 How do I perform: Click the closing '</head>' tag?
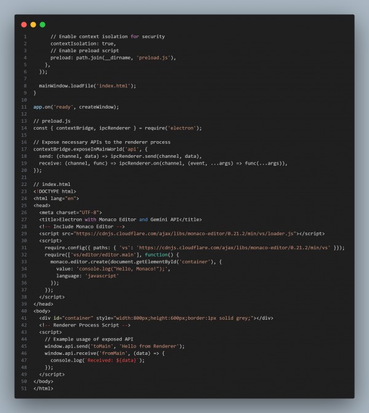(x=43, y=304)
